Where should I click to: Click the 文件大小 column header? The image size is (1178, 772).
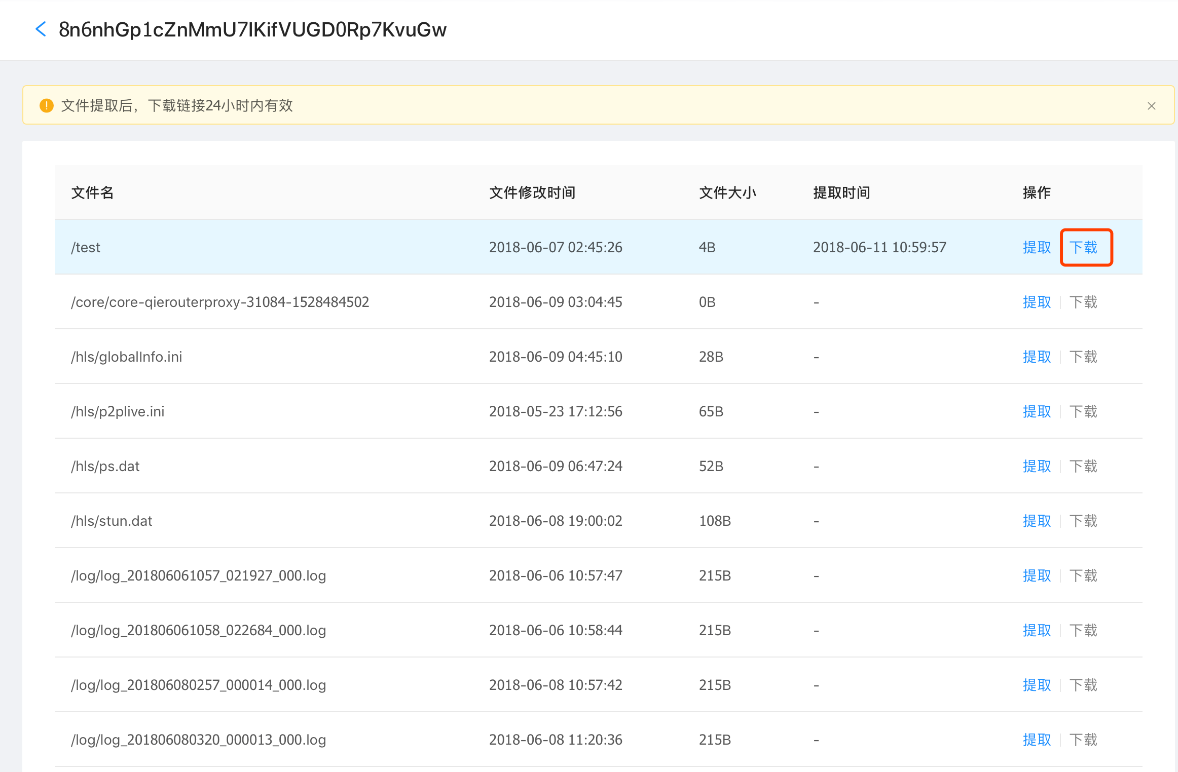[x=727, y=192]
